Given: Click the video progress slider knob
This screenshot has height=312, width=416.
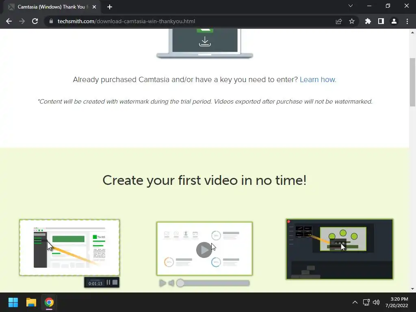Looking at the screenshot, I should [180, 283].
